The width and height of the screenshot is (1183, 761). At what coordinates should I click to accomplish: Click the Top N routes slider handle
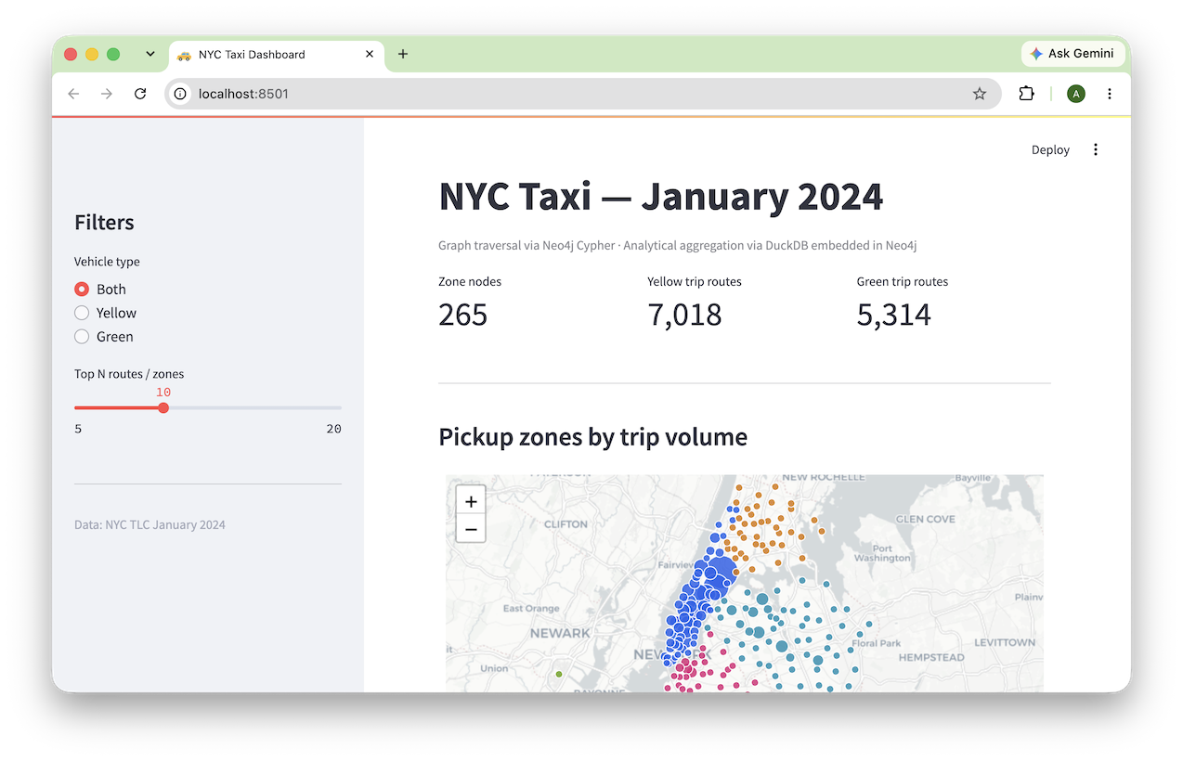click(x=163, y=407)
